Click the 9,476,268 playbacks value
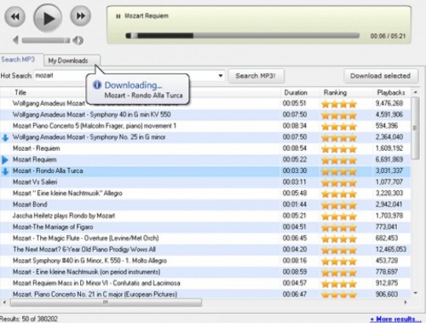The height and width of the screenshot is (323, 426). (x=389, y=103)
